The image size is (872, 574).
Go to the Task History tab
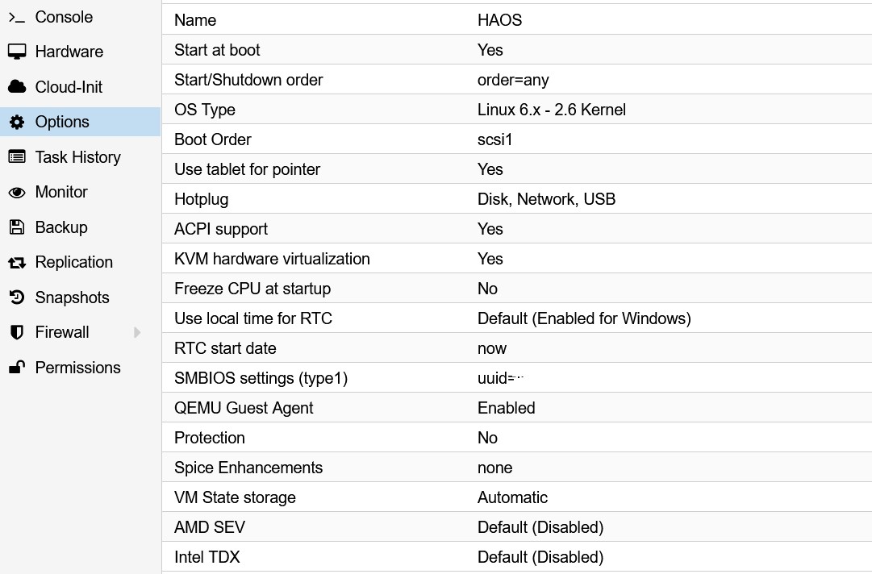(x=77, y=157)
